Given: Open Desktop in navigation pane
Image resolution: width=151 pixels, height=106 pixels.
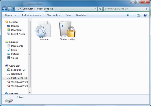Looking at the screenshot, I should click(x=15, y=26).
